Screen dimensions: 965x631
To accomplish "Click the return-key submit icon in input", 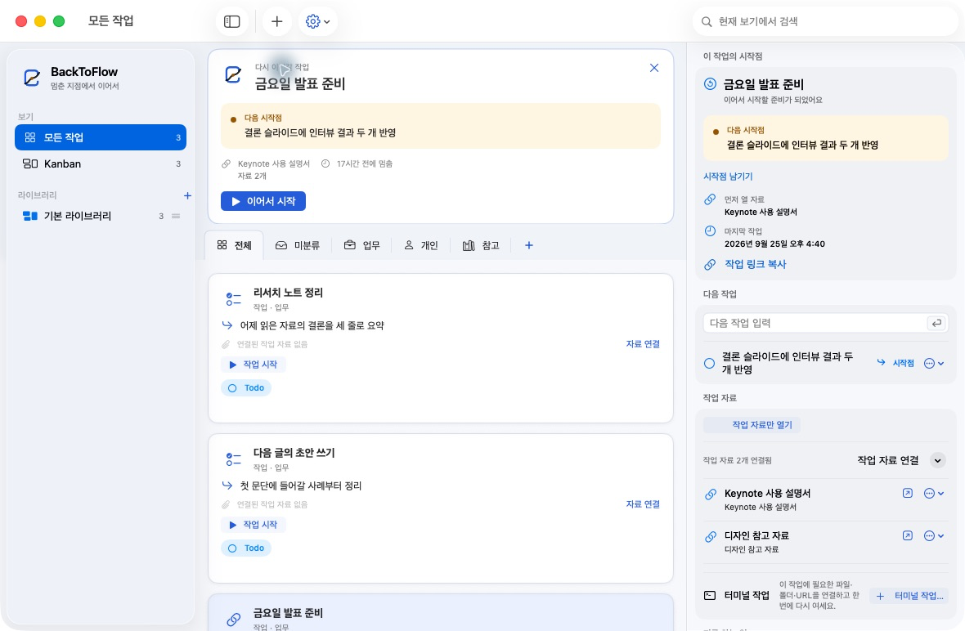I will (936, 323).
